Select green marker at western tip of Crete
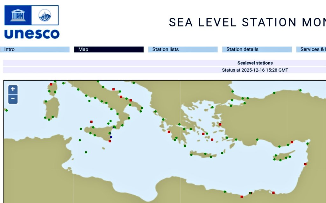Screen dimensions: 326x203 coord(191,155)
